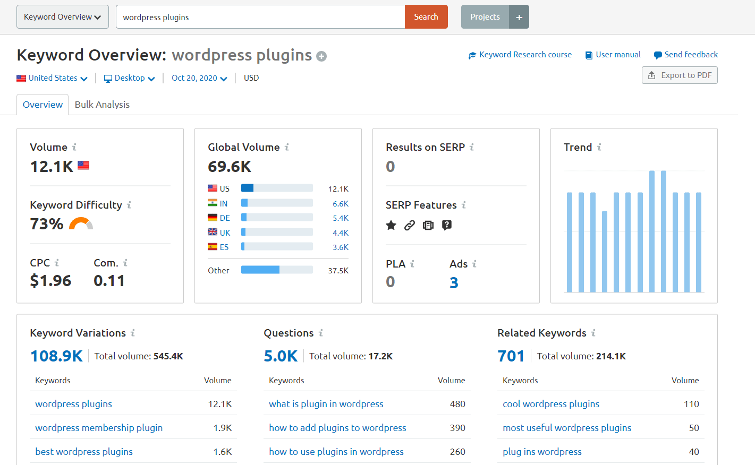Click inside the keyword search field
Screen dimensions: 755x465
point(260,17)
